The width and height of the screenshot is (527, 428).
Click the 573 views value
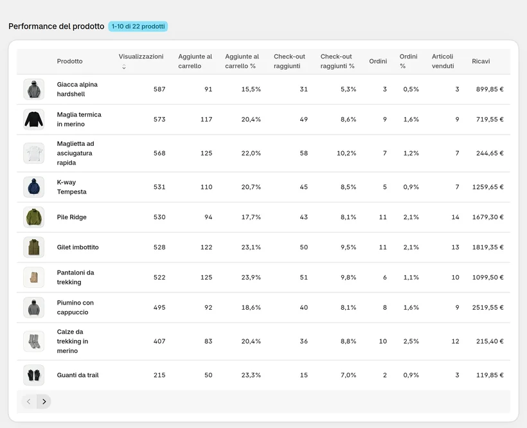click(x=159, y=120)
